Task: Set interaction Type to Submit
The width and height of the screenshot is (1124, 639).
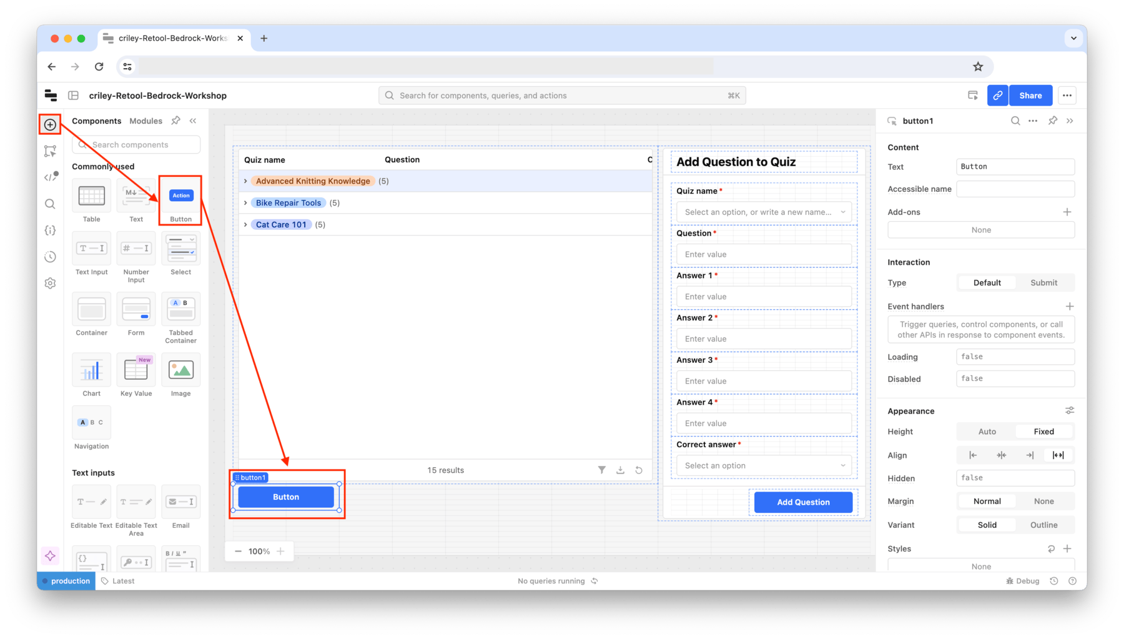Action: (x=1043, y=283)
